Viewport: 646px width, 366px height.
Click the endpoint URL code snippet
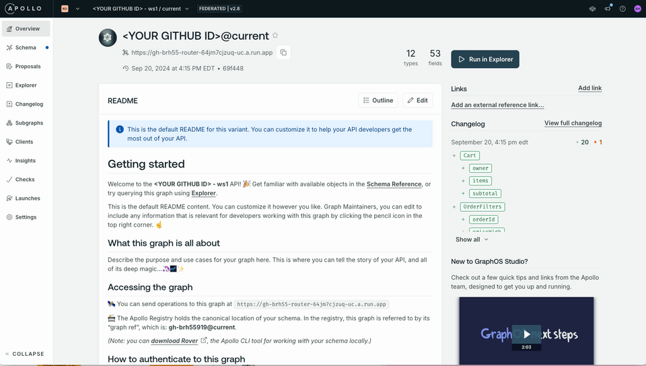[312, 304]
